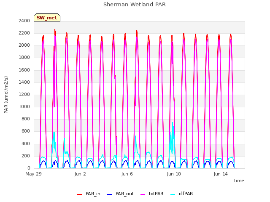
Task: Click the red PAR_in legend swatch
Action: pyautogui.click(x=79, y=194)
